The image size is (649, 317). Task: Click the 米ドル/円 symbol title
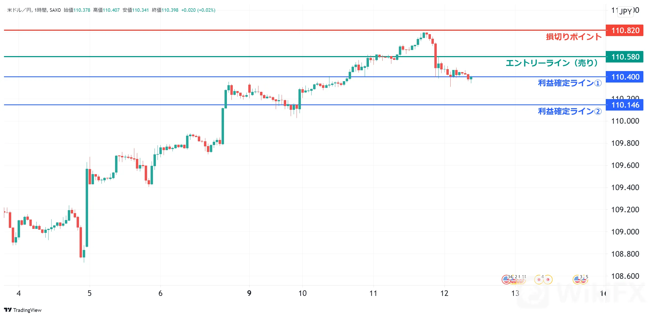[19, 10]
